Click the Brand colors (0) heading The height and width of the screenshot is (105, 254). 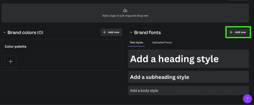tap(25, 33)
